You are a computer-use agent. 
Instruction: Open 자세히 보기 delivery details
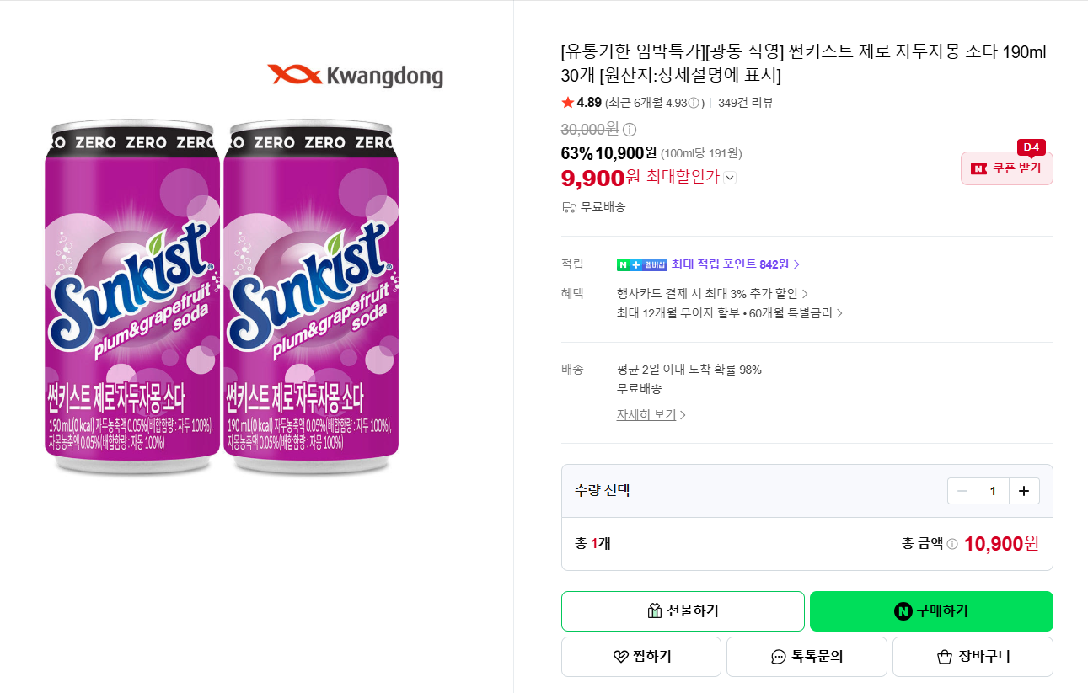[x=651, y=415]
